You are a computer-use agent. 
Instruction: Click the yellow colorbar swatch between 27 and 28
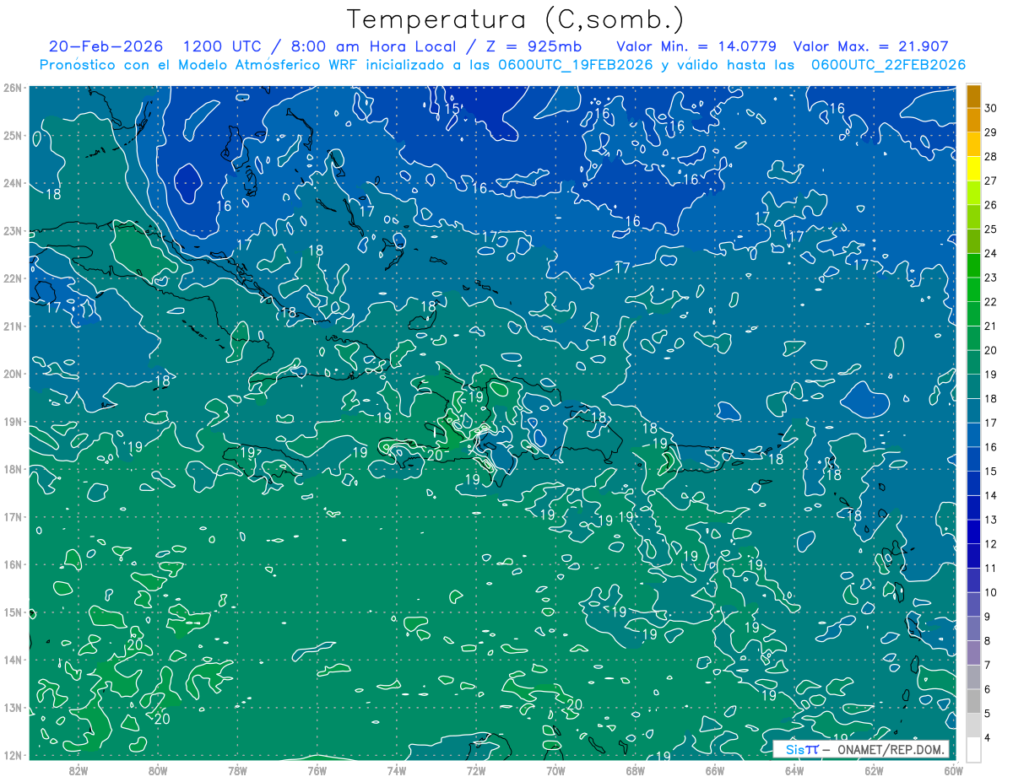[974, 168]
